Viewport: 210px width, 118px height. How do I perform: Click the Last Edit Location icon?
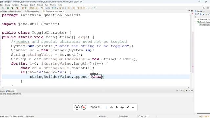pyautogui.click(x=78, y=8)
